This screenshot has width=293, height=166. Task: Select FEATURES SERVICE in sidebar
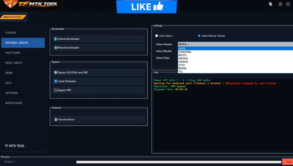pyautogui.click(x=23, y=43)
